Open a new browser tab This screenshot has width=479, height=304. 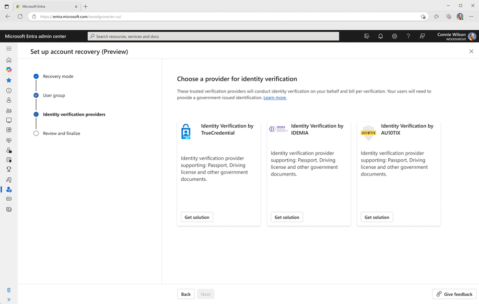coord(85,6)
